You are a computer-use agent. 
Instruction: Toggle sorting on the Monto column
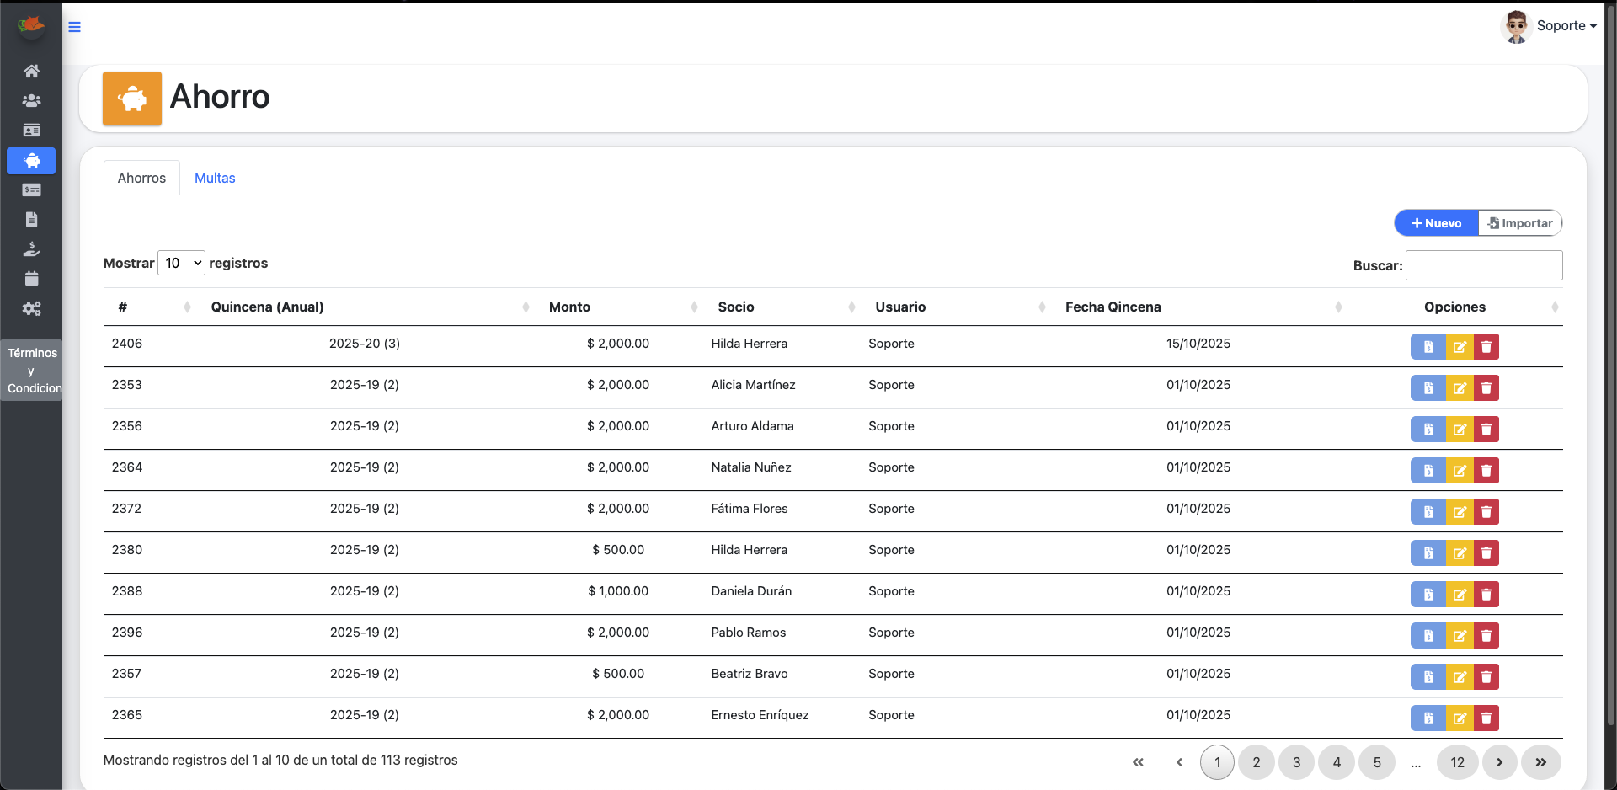570,307
